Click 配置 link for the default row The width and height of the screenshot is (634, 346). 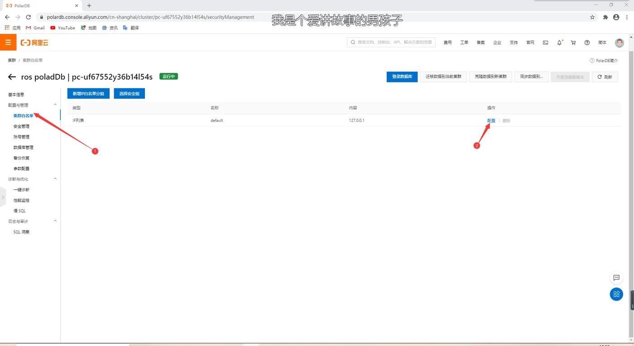491,120
